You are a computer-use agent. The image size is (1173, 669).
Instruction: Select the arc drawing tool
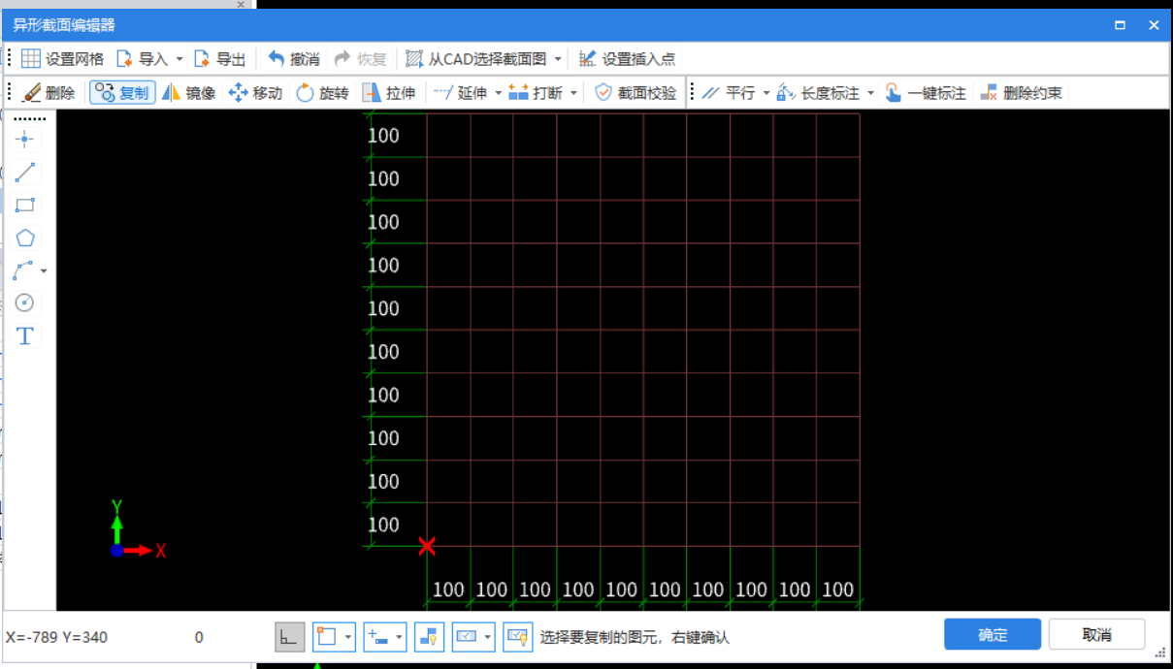pyautogui.click(x=23, y=271)
